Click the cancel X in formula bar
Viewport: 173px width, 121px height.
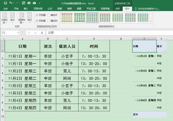29,33
